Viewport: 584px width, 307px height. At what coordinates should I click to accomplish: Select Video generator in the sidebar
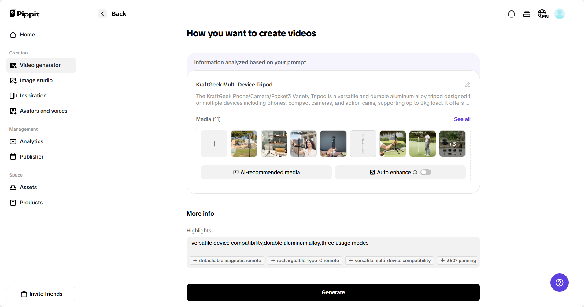pyautogui.click(x=40, y=65)
